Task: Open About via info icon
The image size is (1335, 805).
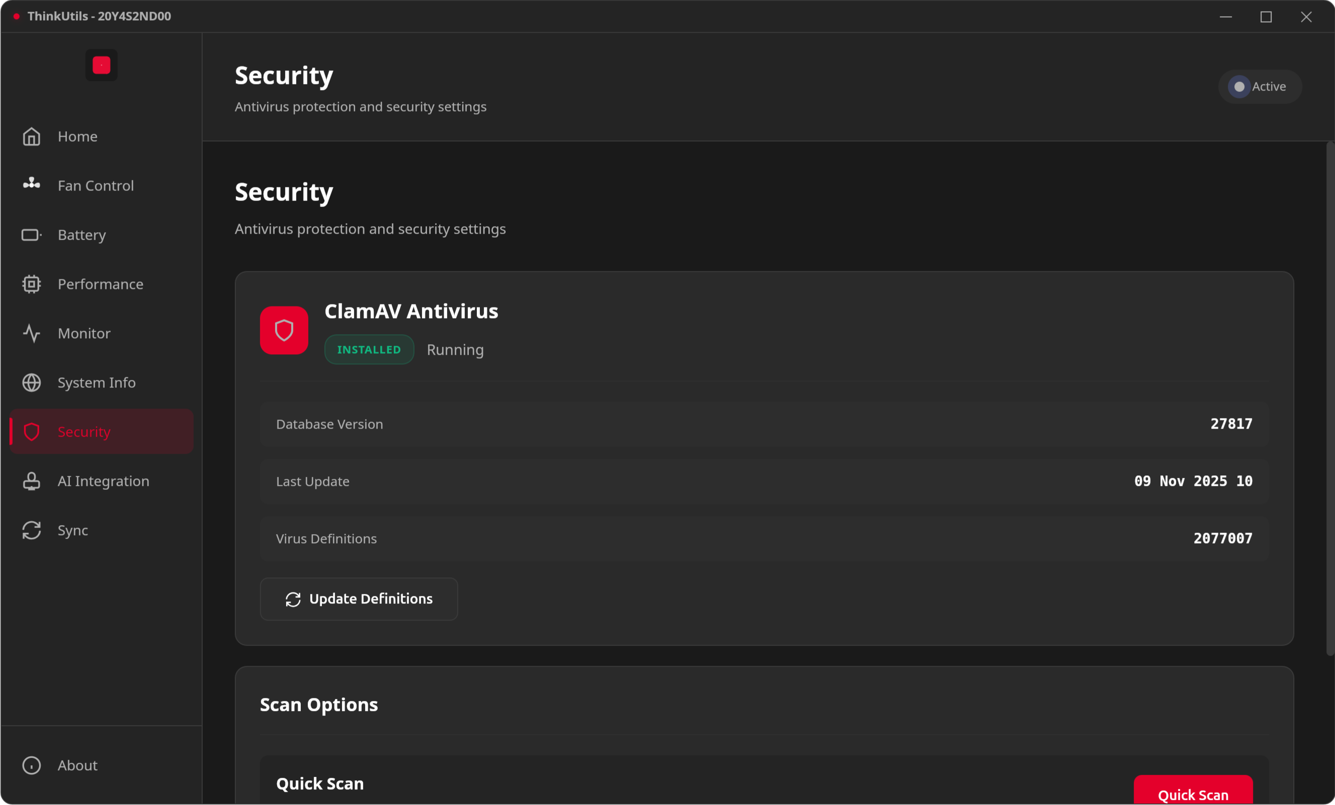Action: tap(31, 765)
